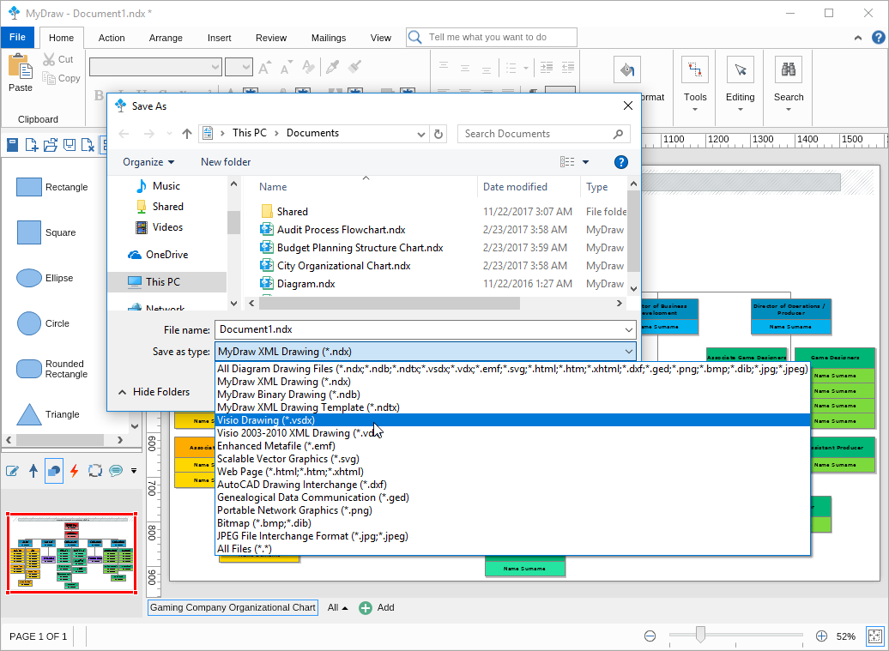
Task: Choose MyDraw Binary Drawing (*.ndb) type
Action: (x=512, y=395)
